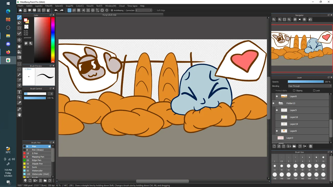Select the Move tool
This screenshot has height=187, width=333.
19,40
